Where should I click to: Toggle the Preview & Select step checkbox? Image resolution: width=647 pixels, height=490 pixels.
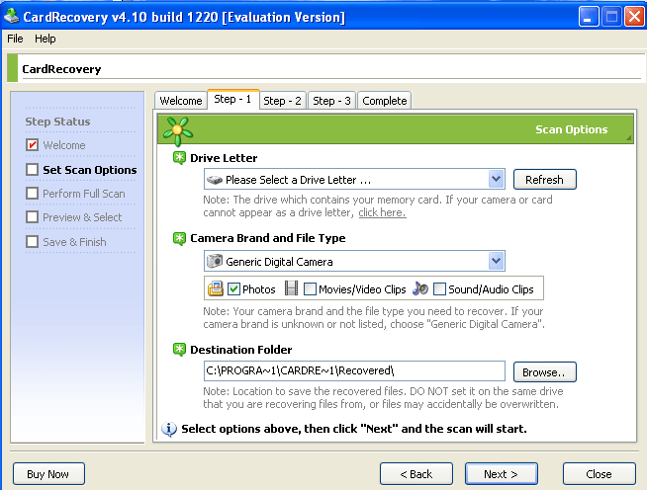33,217
